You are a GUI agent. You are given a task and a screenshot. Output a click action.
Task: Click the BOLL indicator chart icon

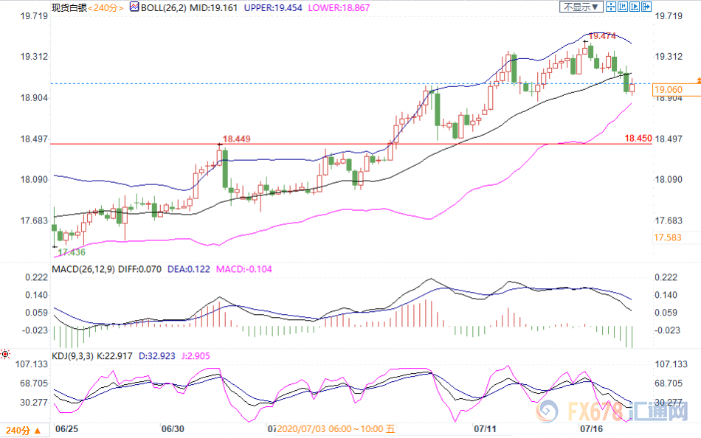(x=134, y=7)
